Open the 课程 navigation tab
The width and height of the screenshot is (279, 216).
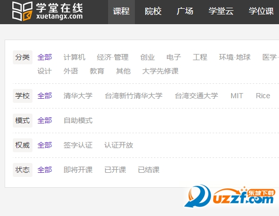[x=121, y=11]
